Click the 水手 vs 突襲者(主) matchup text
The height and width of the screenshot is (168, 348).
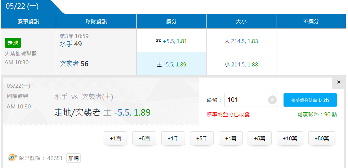(x=83, y=97)
